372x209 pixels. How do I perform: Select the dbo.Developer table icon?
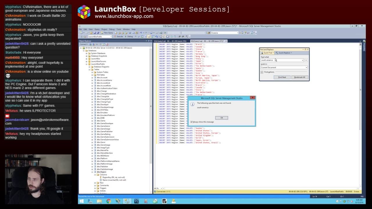[95, 105]
